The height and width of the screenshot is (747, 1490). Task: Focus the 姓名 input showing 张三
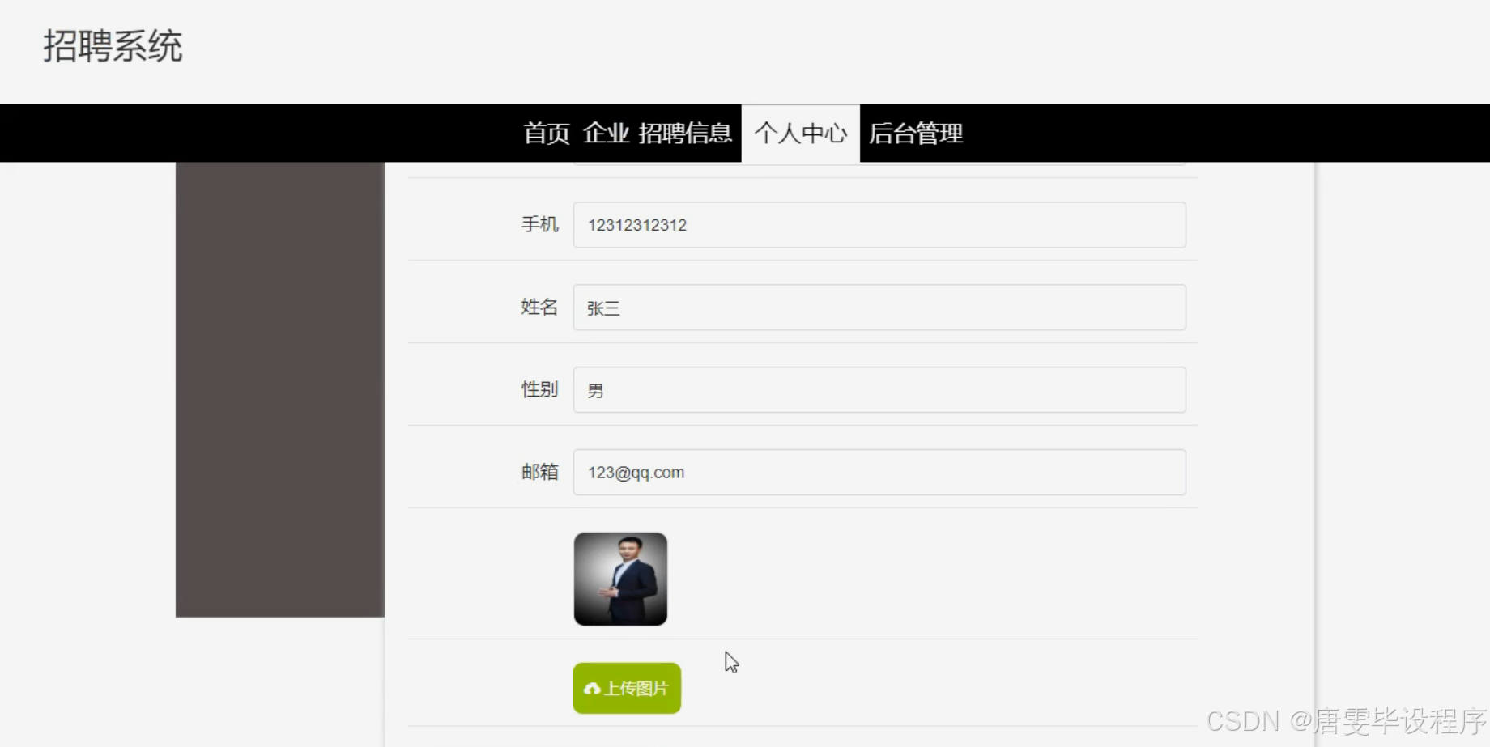coord(879,308)
